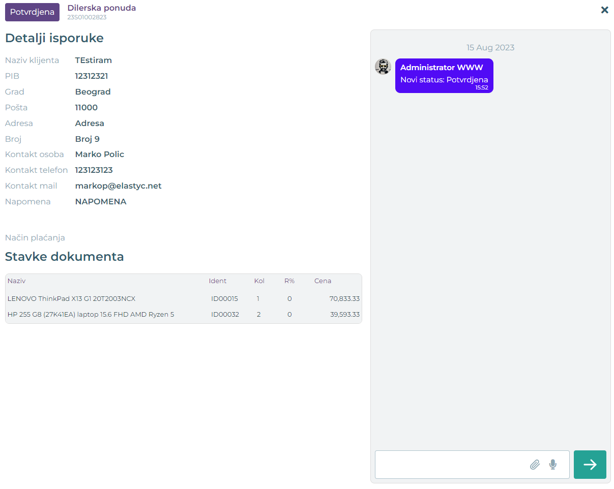Screen dimensions: 614x489
Task: Click the Dilerska ponuda title
Action: click(x=101, y=8)
